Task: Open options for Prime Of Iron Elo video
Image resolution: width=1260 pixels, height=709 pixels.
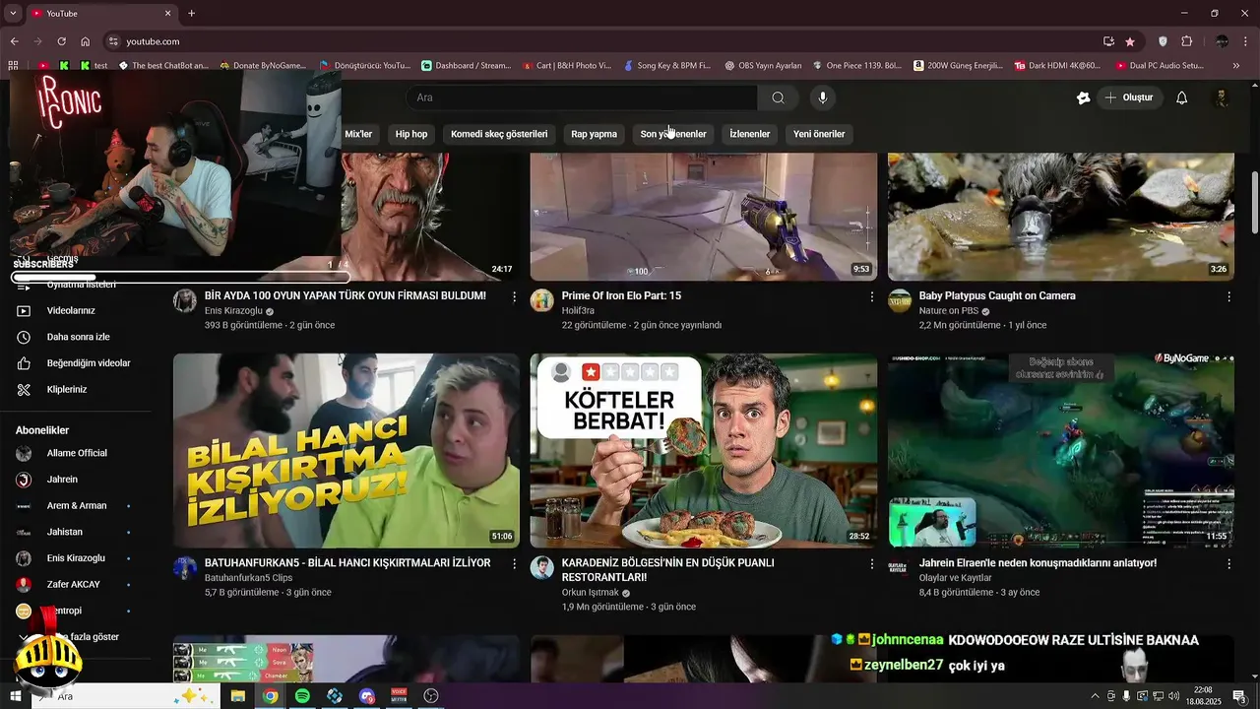Action: click(x=871, y=296)
